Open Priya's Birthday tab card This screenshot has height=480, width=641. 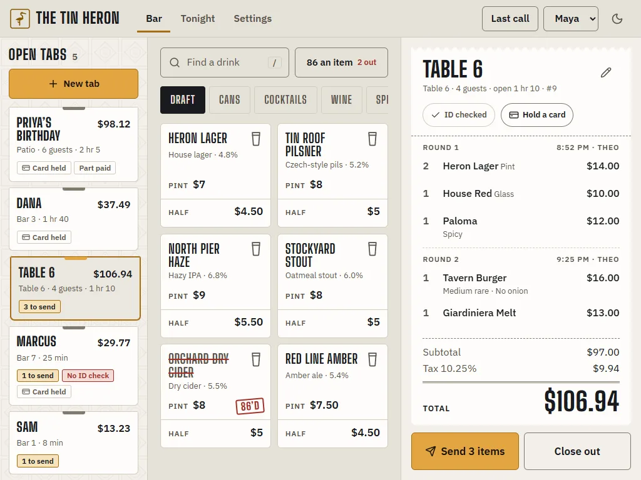pos(74,144)
